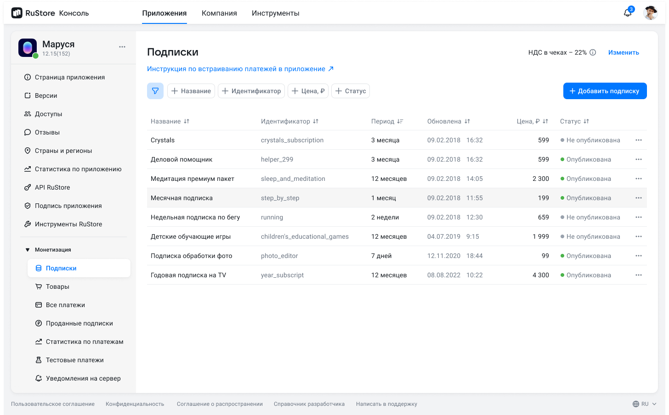Click the НДС info circle icon
This screenshot has width=669, height=415.
(x=593, y=52)
